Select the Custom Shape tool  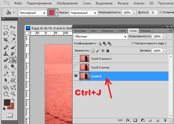13,80
